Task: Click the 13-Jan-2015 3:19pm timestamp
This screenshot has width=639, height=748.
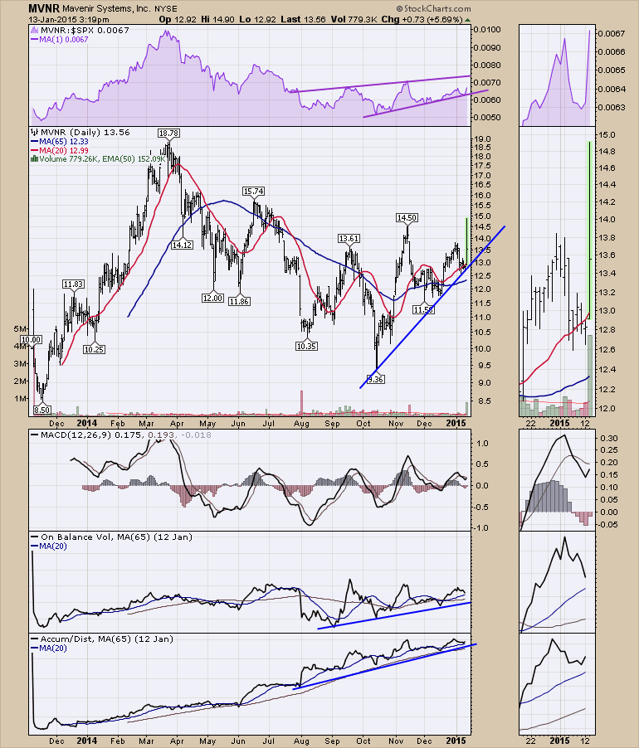Action: [69, 20]
